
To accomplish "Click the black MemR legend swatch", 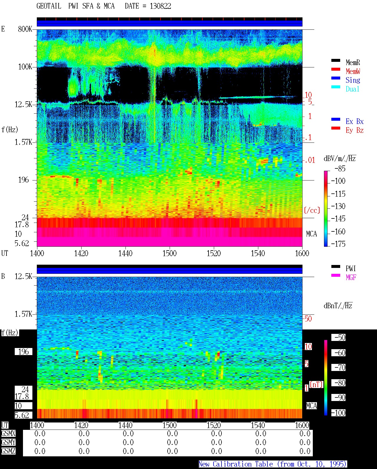I will 336,61.
